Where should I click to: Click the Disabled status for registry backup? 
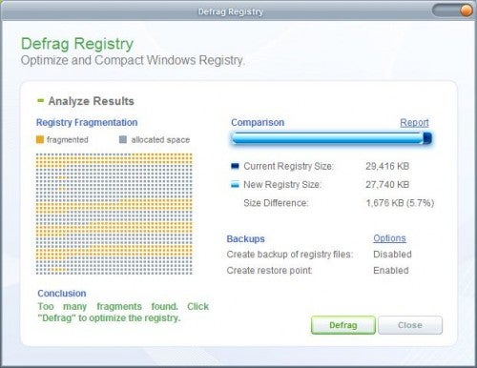pyautogui.click(x=392, y=255)
